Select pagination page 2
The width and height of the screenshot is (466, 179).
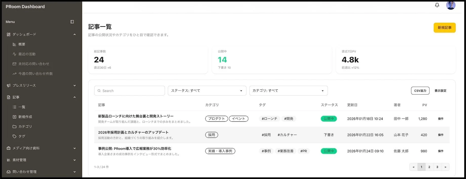(x=429, y=167)
